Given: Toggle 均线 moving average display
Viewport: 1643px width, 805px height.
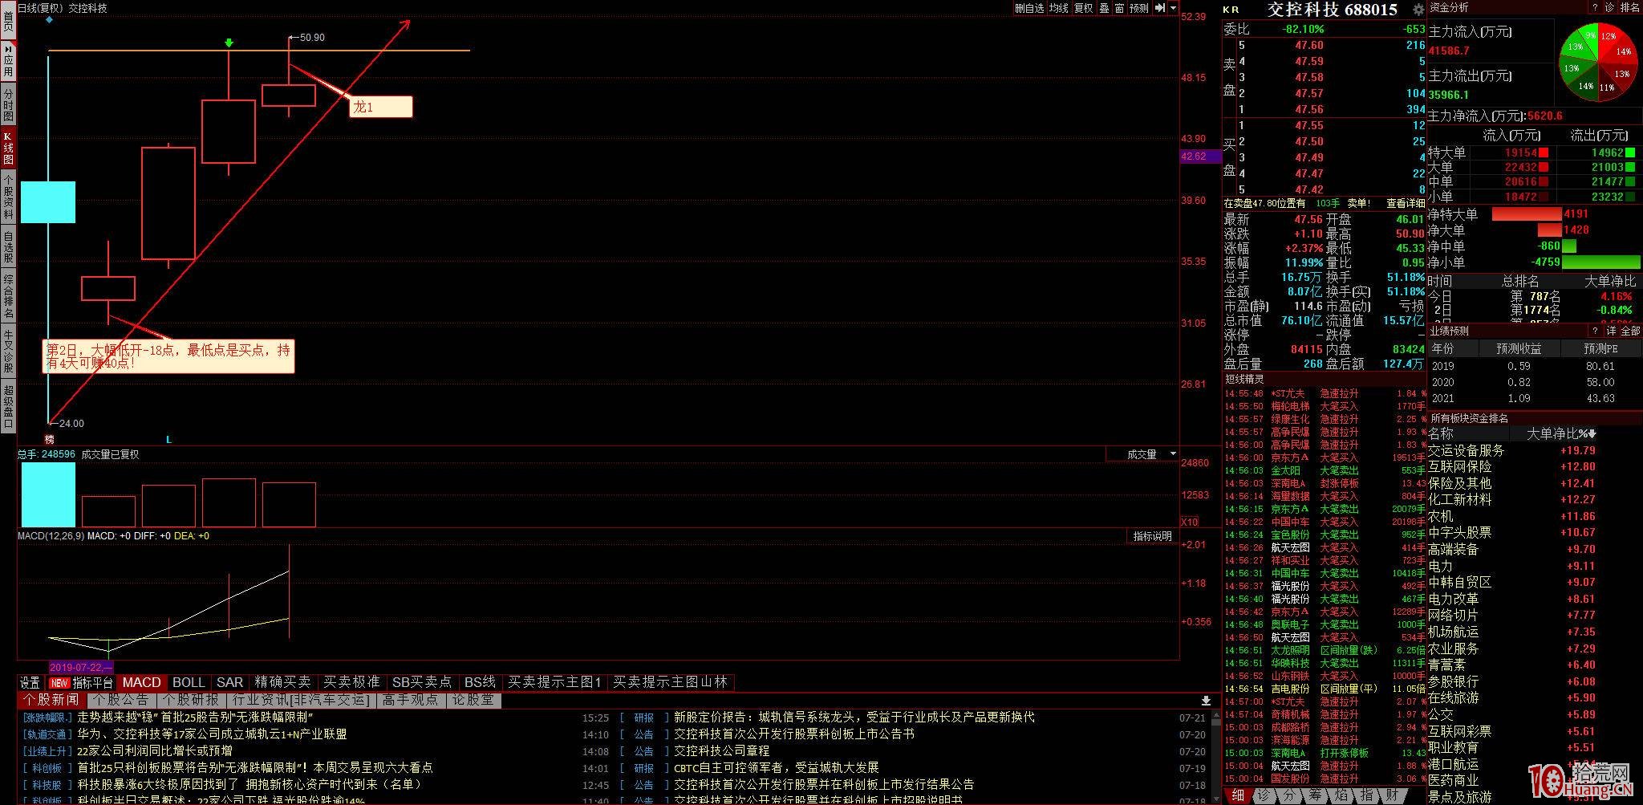Looking at the screenshot, I should coord(1059,8).
